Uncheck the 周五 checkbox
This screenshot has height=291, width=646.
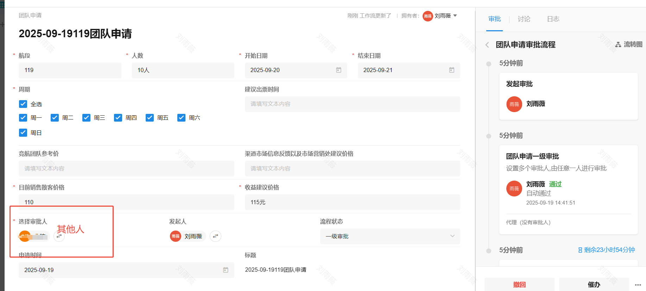coord(150,118)
